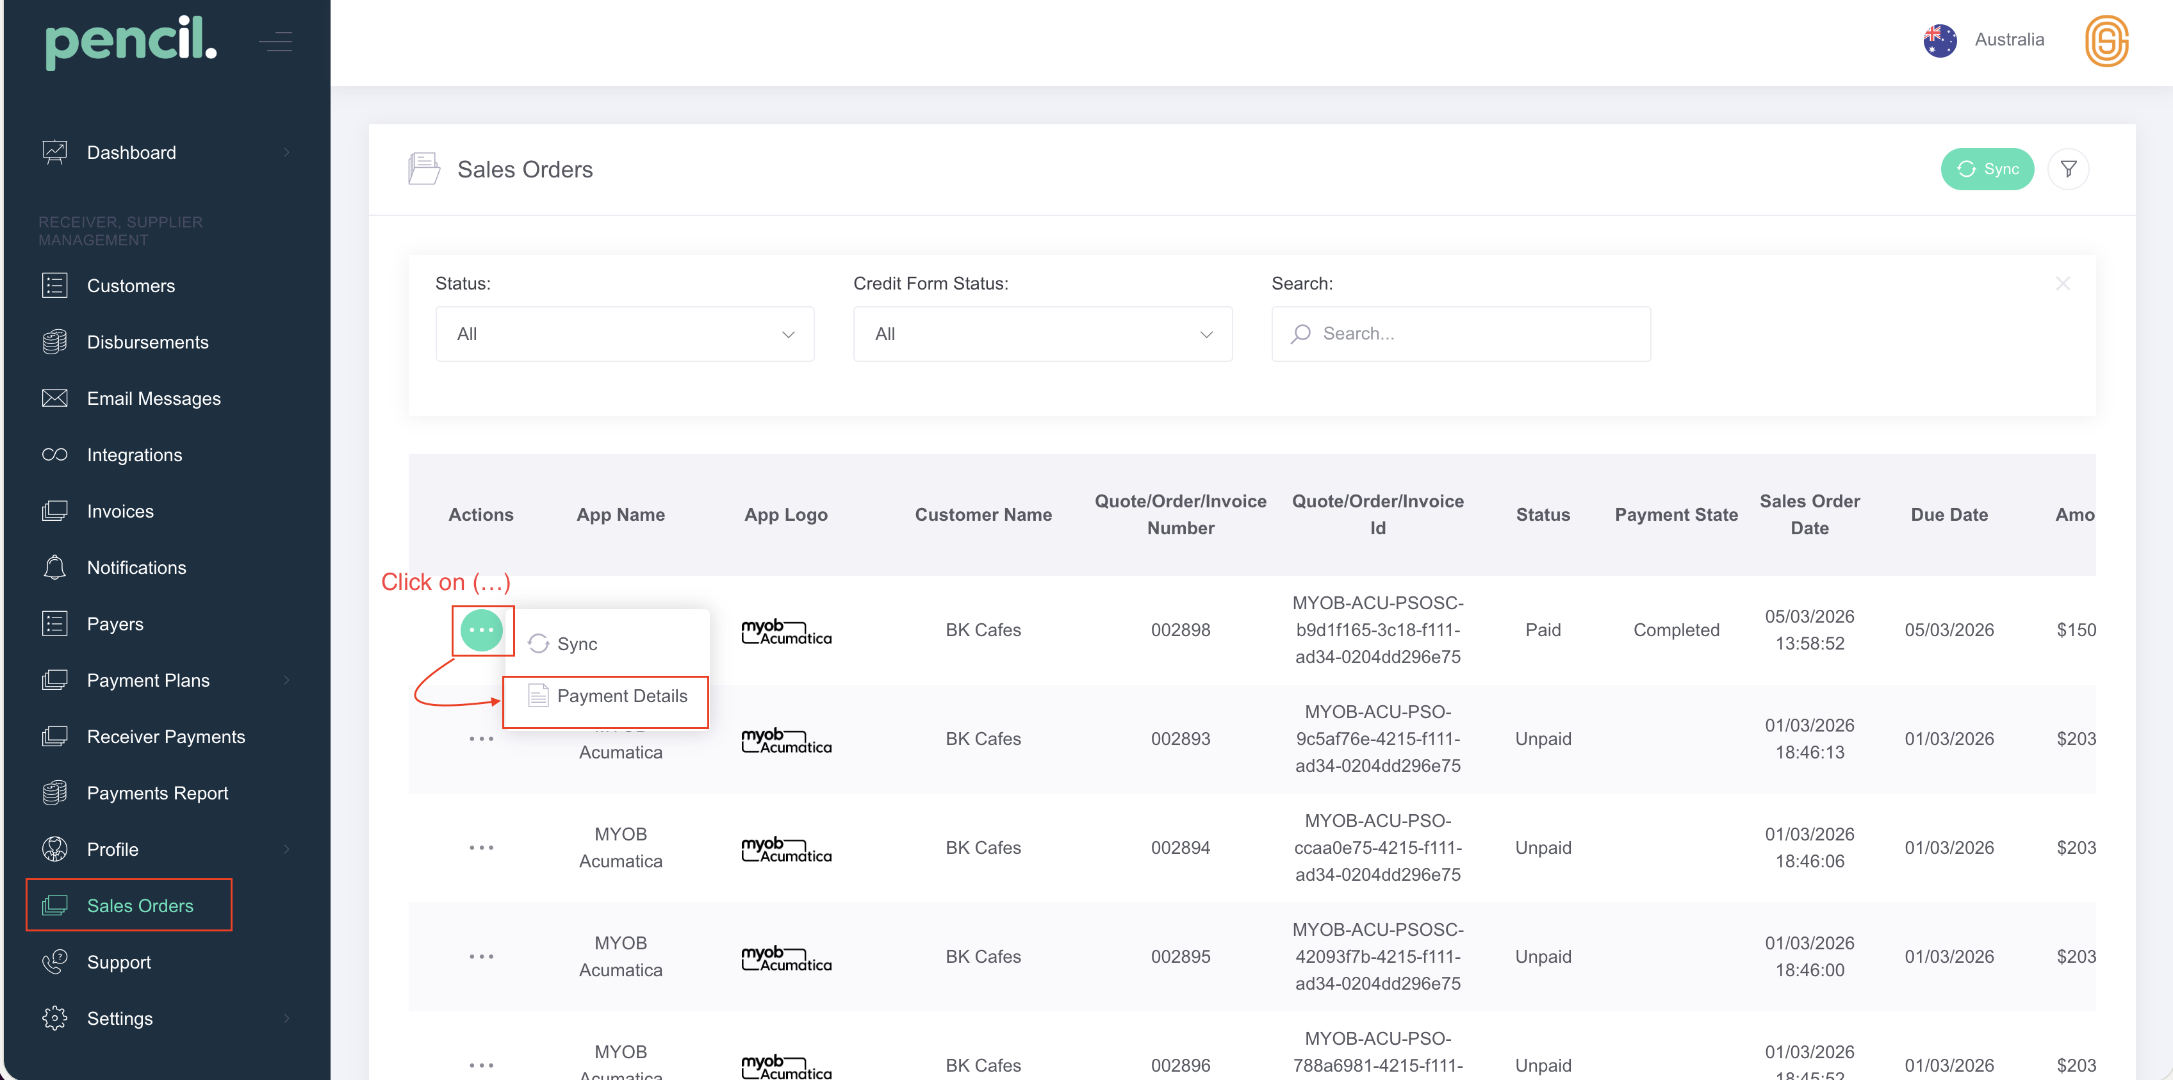The width and height of the screenshot is (2173, 1080).
Task: Click the Dashboard chart icon
Action: coord(55,152)
